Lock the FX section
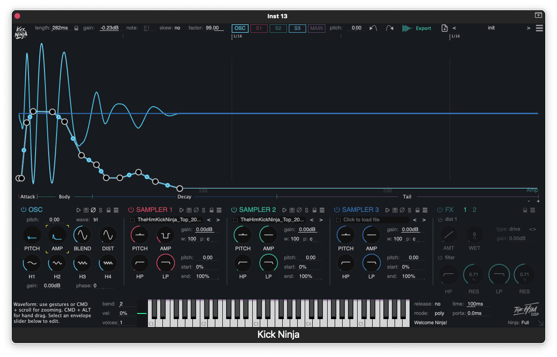Viewport: 557px width, 357px height. tap(525, 210)
